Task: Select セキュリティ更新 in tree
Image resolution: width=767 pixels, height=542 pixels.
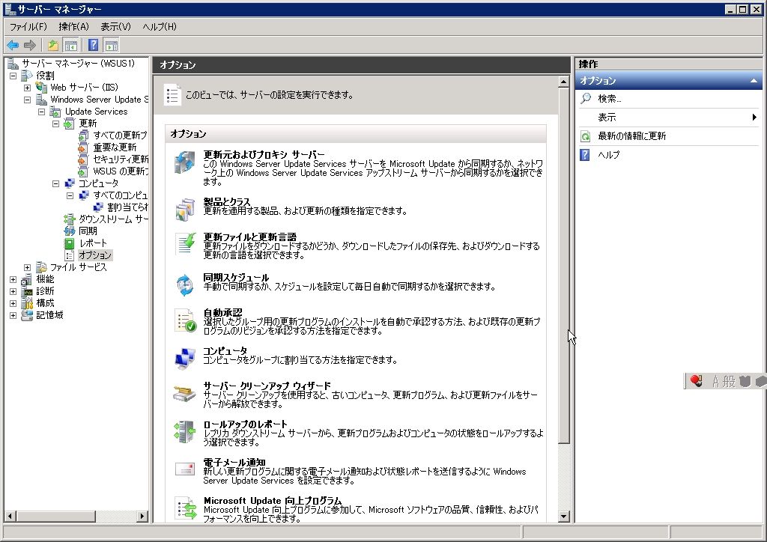Action: (121, 159)
